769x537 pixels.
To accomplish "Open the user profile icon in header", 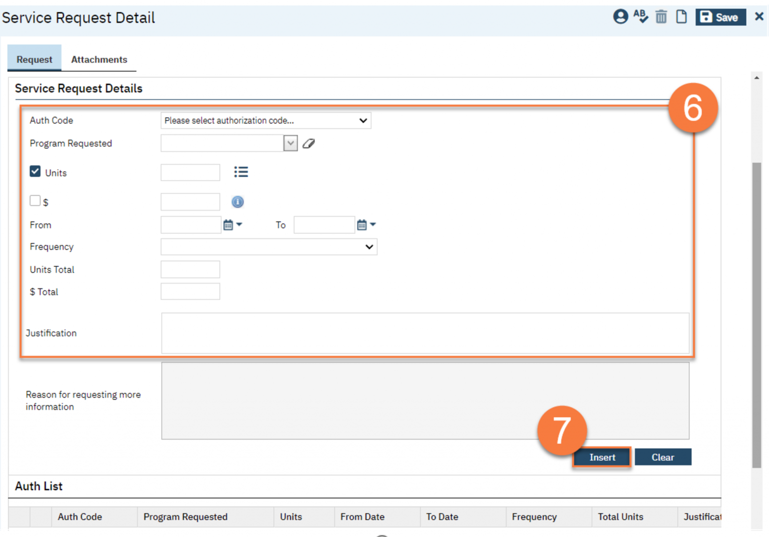I will point(620,17).
